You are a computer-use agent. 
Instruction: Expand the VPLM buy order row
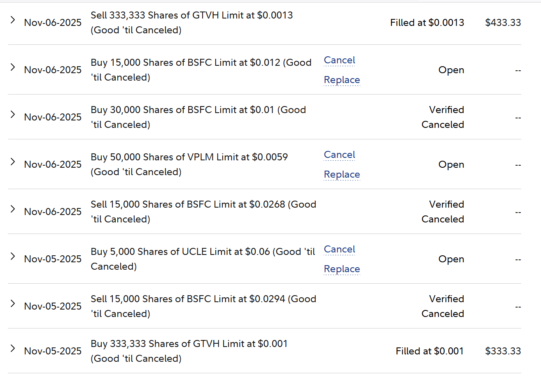pyautogui.click(x=13, y=162)
